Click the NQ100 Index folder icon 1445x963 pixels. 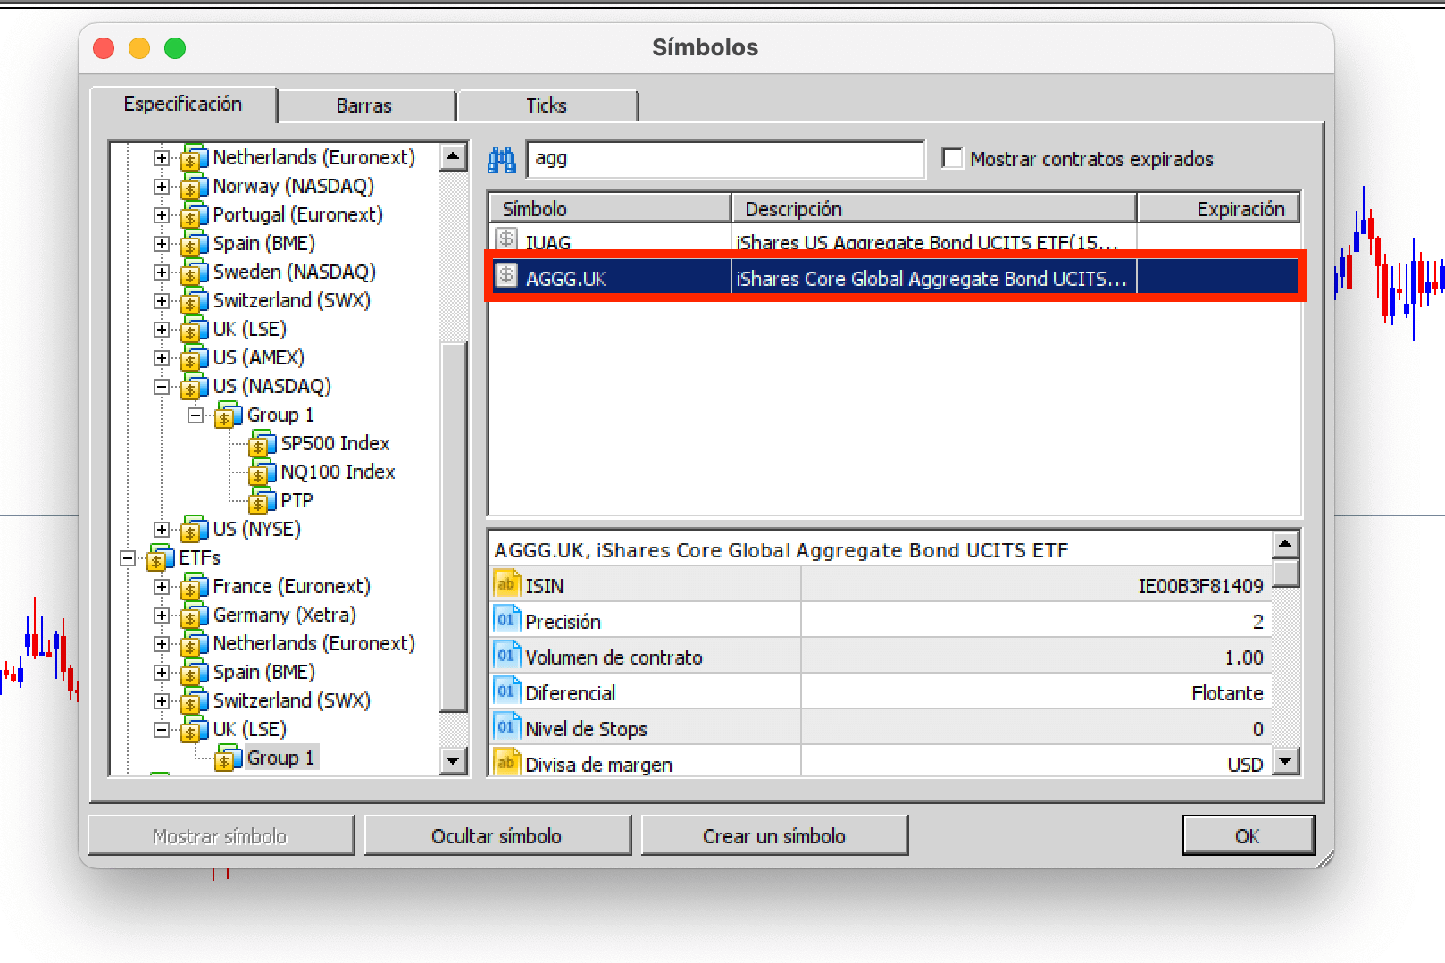coord(262,472)
